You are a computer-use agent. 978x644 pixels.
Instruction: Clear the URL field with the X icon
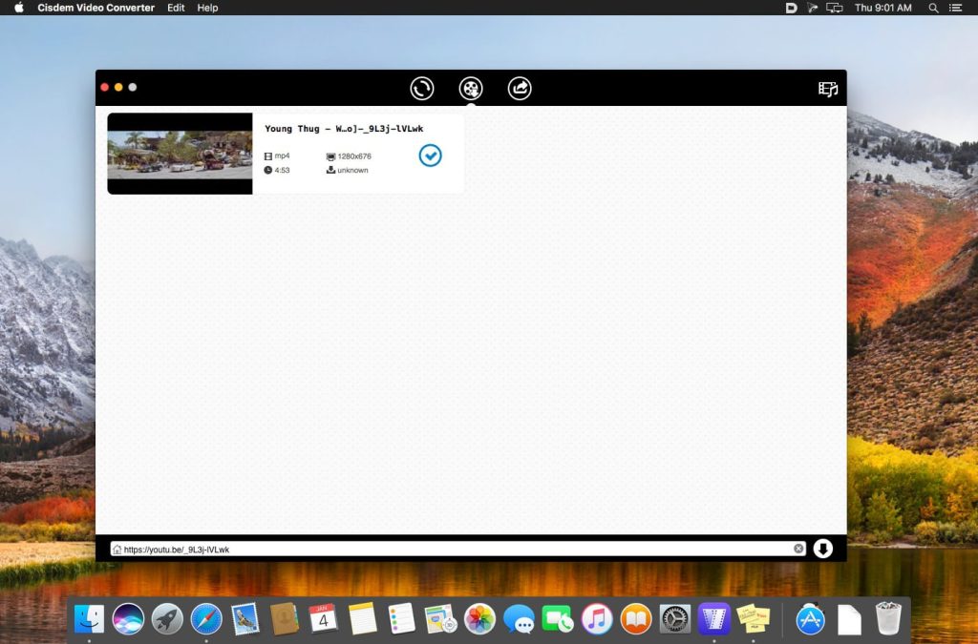[798, 549]
